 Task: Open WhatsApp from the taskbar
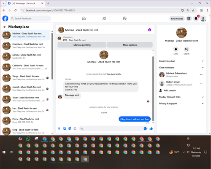28,139
